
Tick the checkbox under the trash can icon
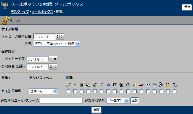82,91
